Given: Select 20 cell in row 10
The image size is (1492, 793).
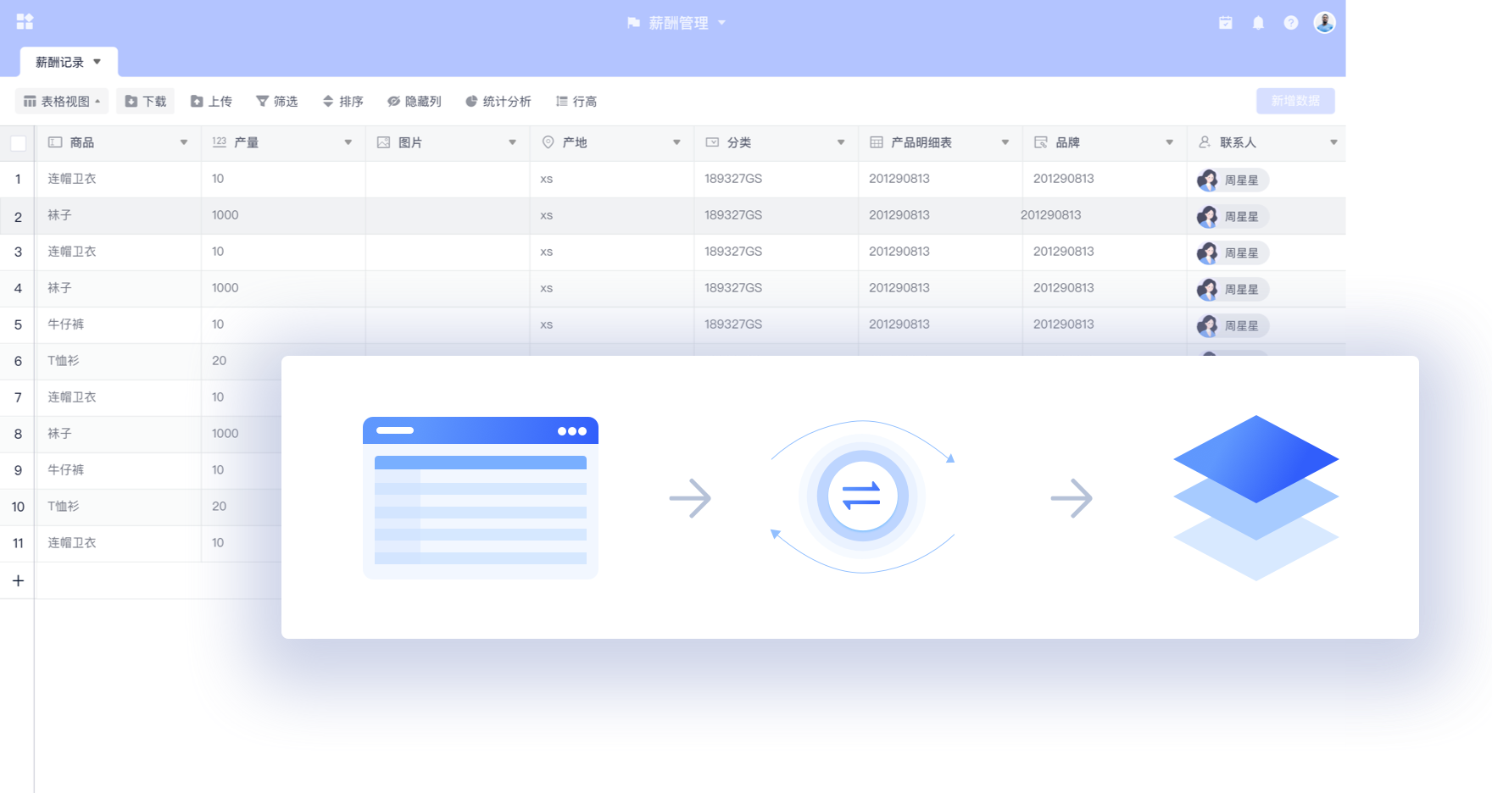Looking at the screenshot, I should [242, 507].
